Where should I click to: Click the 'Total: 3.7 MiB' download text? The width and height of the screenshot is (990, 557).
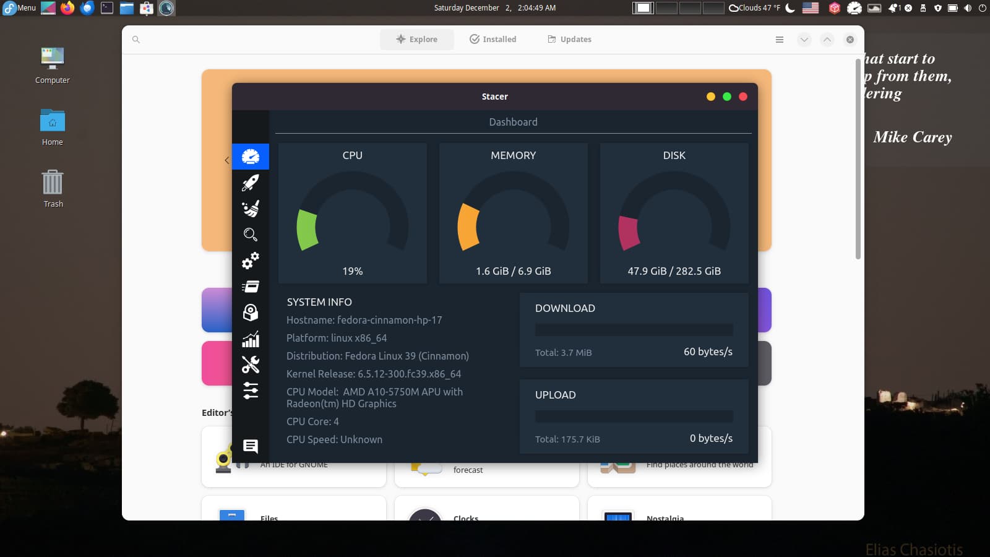(563, 353)
